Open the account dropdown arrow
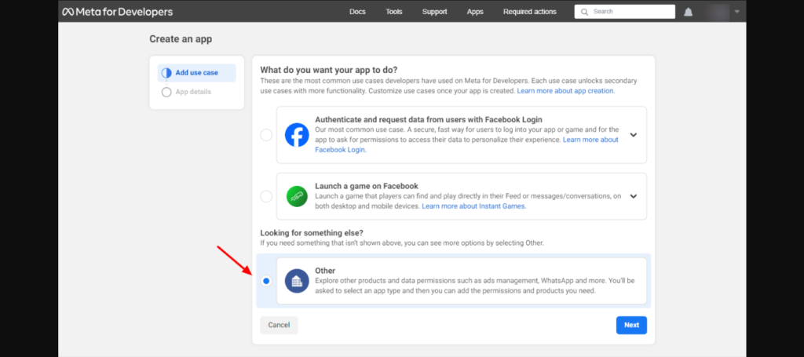The height and width of the screenshot is (357, 804). click(736, 12)
